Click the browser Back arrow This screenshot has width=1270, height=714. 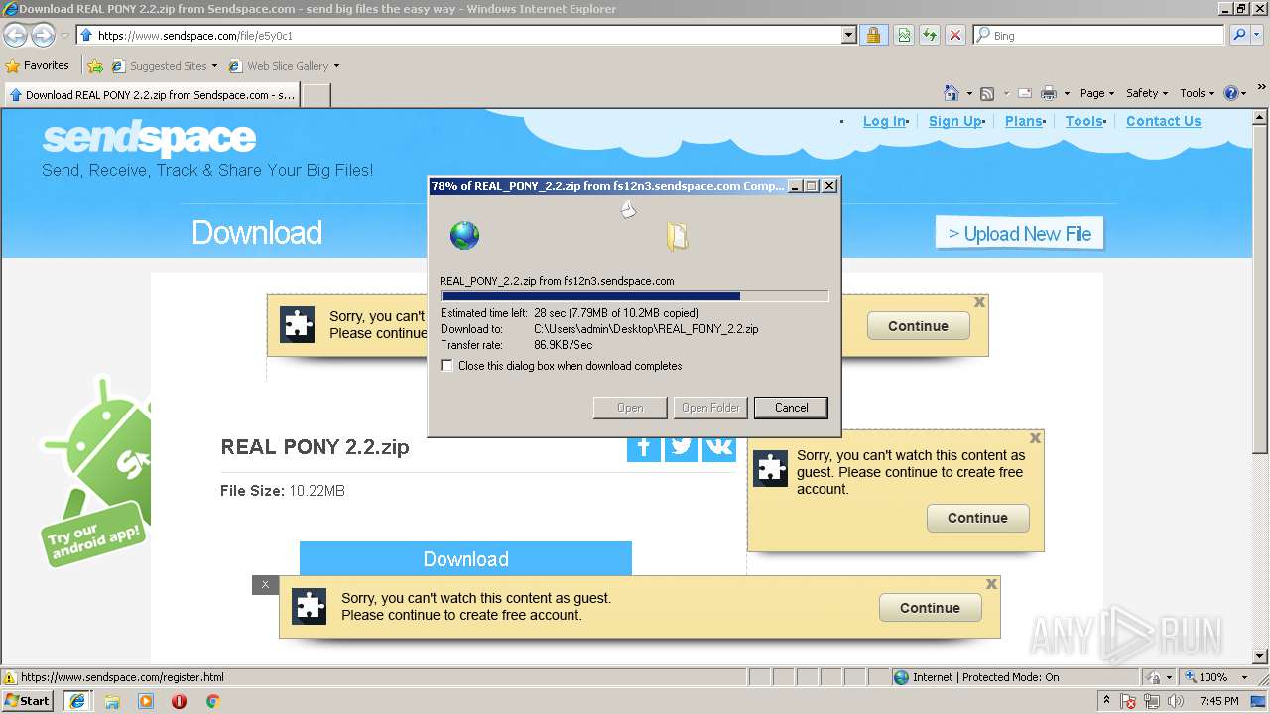click(16, 35)
